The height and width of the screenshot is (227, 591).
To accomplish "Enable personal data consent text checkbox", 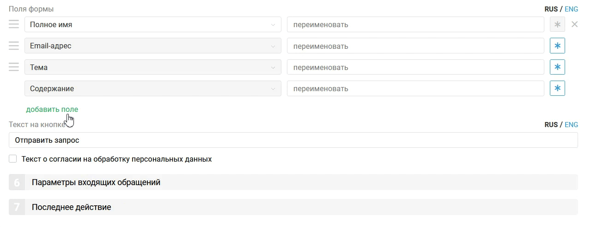I will [x=13, y=159].
